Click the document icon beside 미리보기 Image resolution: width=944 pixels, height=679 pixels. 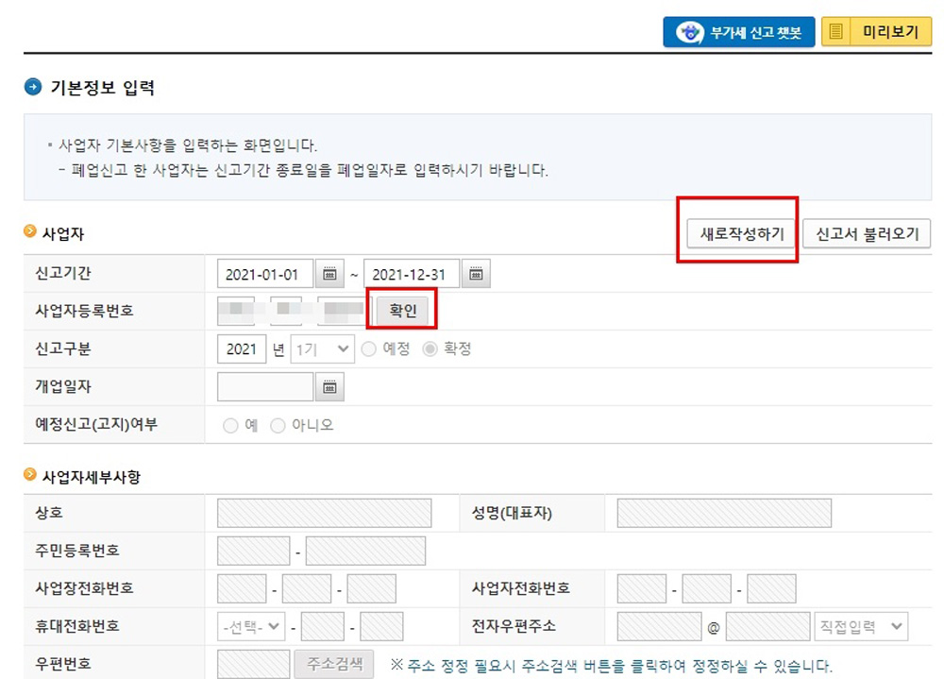[835, 31]
